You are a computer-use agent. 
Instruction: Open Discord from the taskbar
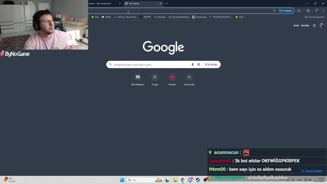point(190,180)
